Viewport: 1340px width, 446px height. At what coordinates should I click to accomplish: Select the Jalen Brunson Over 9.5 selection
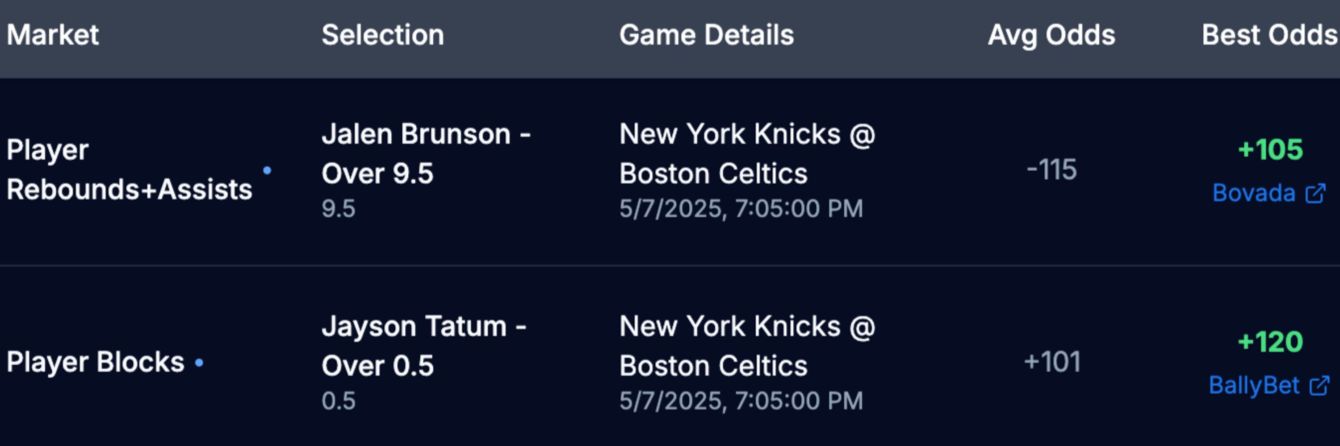426,154
